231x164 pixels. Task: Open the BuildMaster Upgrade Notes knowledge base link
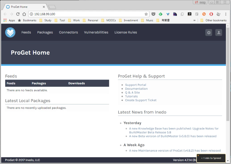pos(174,130)
